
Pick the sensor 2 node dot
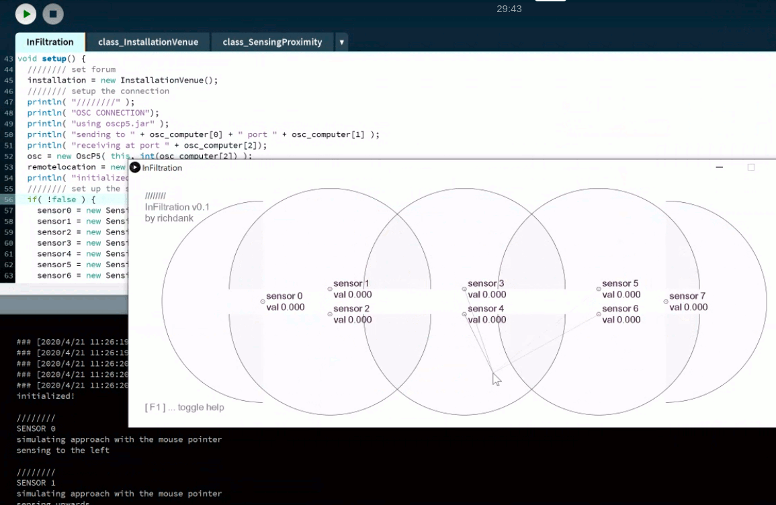pos(330,314)
